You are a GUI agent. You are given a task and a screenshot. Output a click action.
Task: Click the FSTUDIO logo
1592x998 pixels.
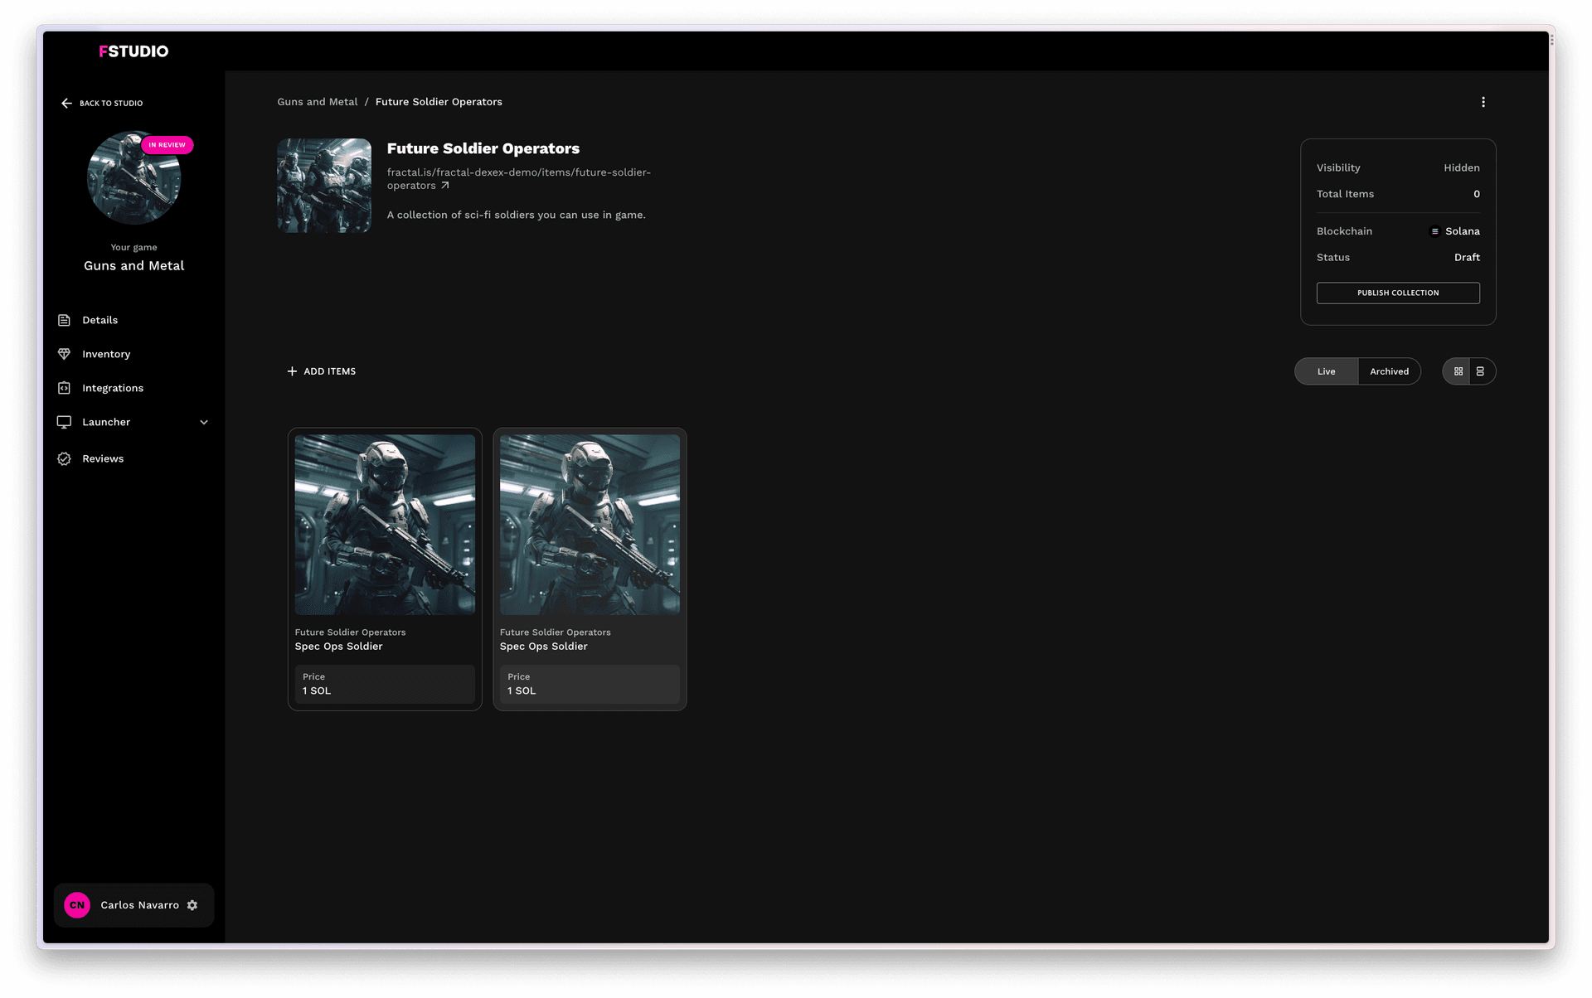pos(133,51)
